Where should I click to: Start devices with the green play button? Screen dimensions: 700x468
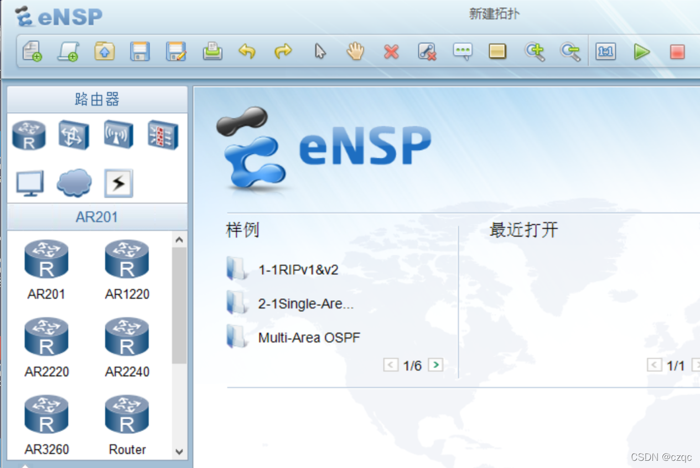point(642,52)
